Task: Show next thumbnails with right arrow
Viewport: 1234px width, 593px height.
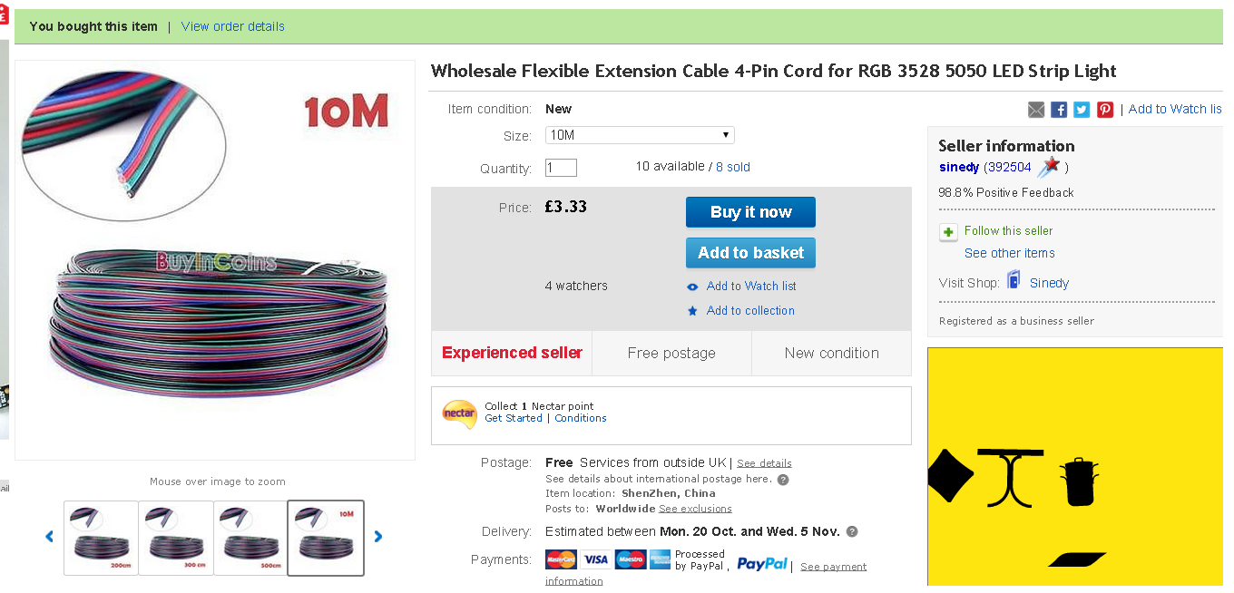Action: pos(378,537)
